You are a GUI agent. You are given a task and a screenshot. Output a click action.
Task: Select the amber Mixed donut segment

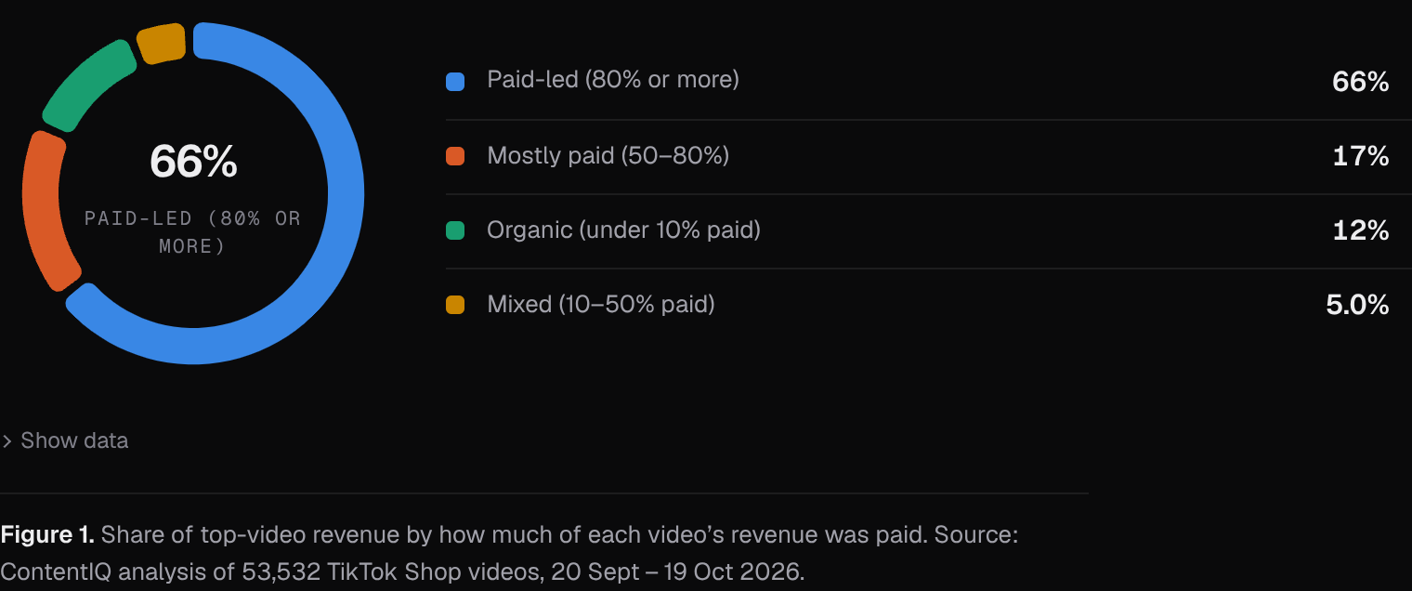(x=162, y=44)
